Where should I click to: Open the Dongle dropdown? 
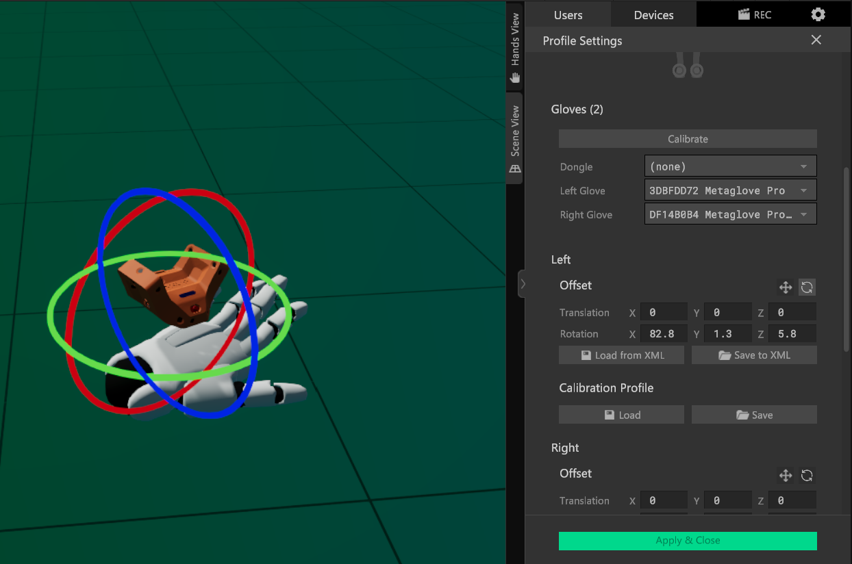730,166
